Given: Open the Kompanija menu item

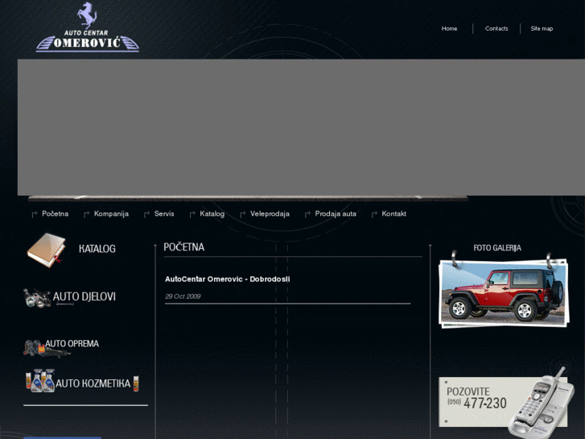Looking at the screenshot, I should [111, 213].
